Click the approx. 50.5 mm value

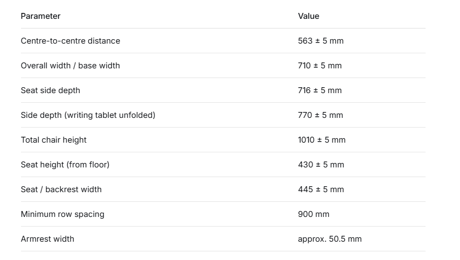[330, 239]
